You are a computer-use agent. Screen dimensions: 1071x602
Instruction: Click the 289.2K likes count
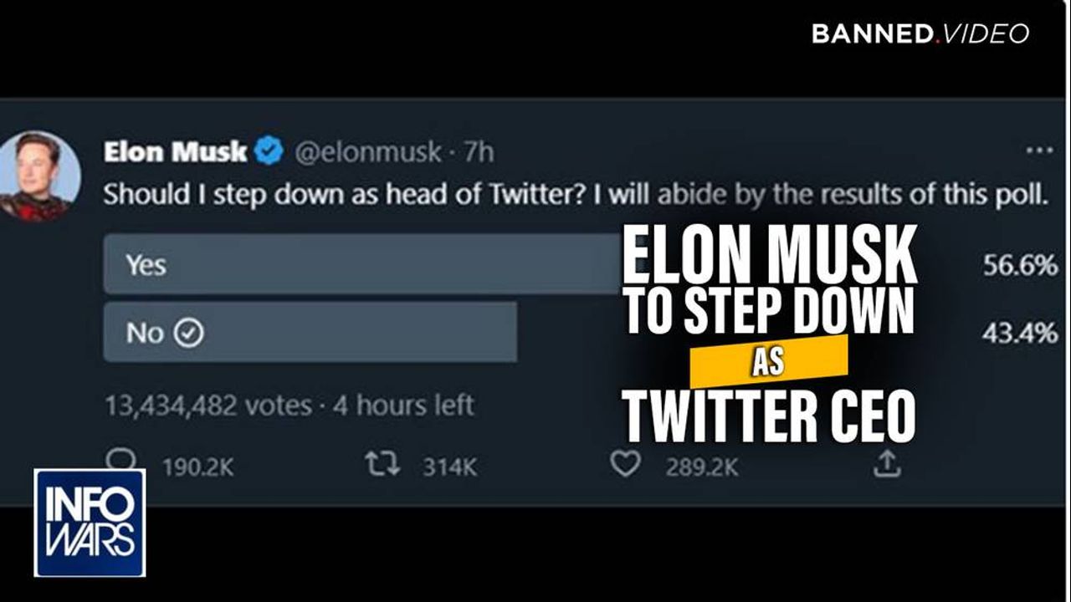701,467
